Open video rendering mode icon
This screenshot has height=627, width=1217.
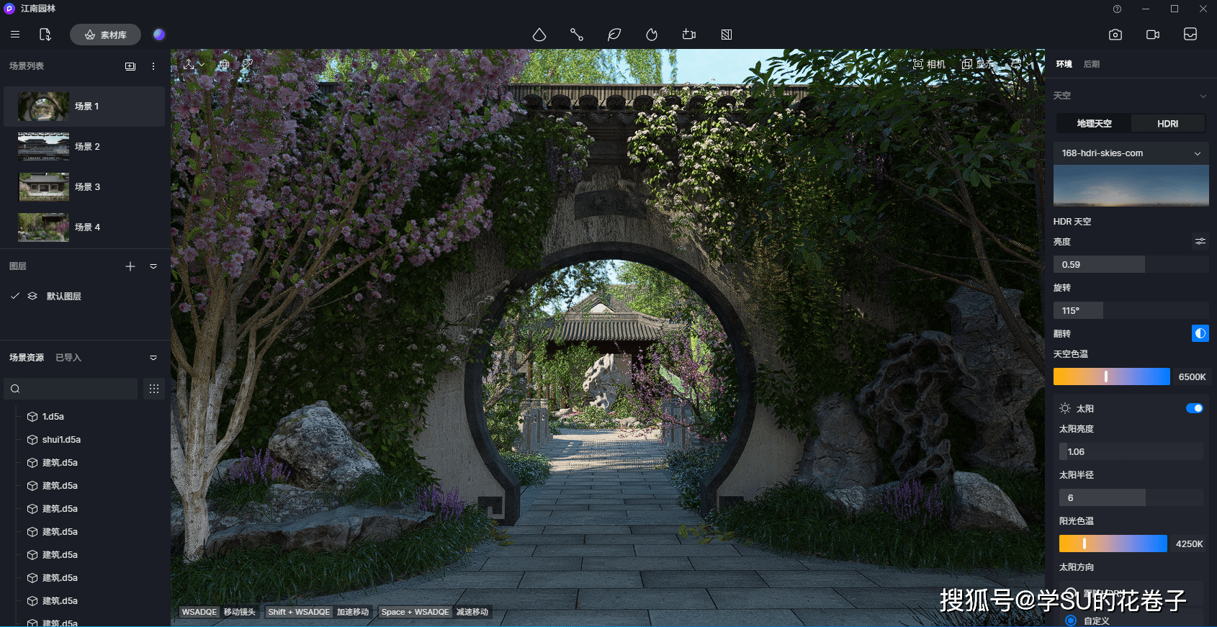coord(1153,35)
